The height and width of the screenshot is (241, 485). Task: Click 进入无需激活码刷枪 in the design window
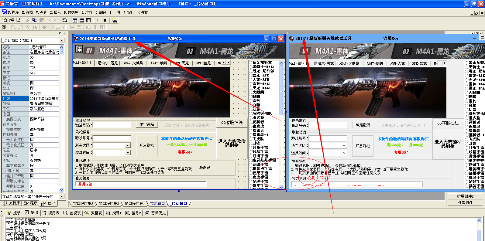[232, 143]
